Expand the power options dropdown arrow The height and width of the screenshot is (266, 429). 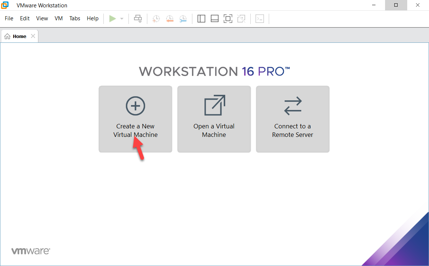pos(122,19)
